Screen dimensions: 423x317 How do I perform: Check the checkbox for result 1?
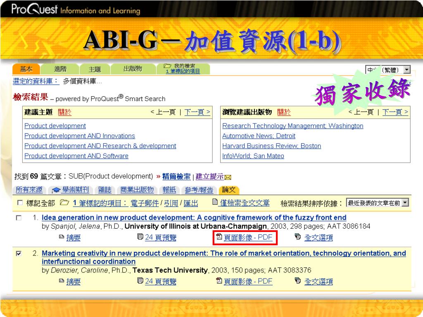(x=19, y=218)
